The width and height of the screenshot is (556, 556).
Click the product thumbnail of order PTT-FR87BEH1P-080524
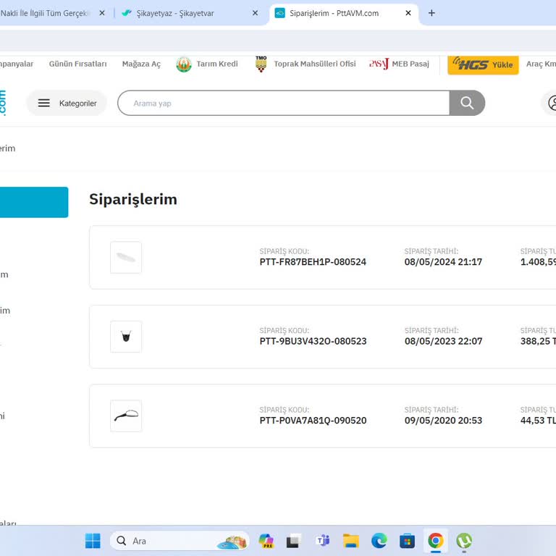[x=126, y=258]
